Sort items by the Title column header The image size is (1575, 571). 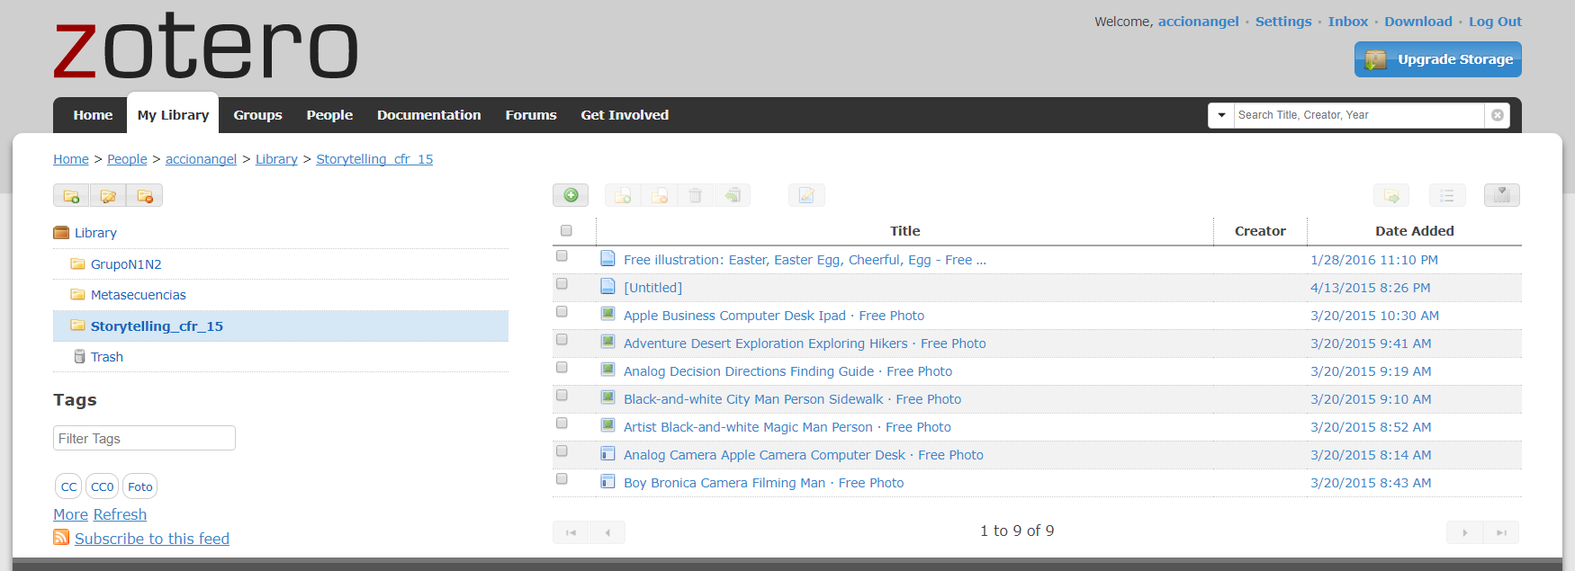904,231
